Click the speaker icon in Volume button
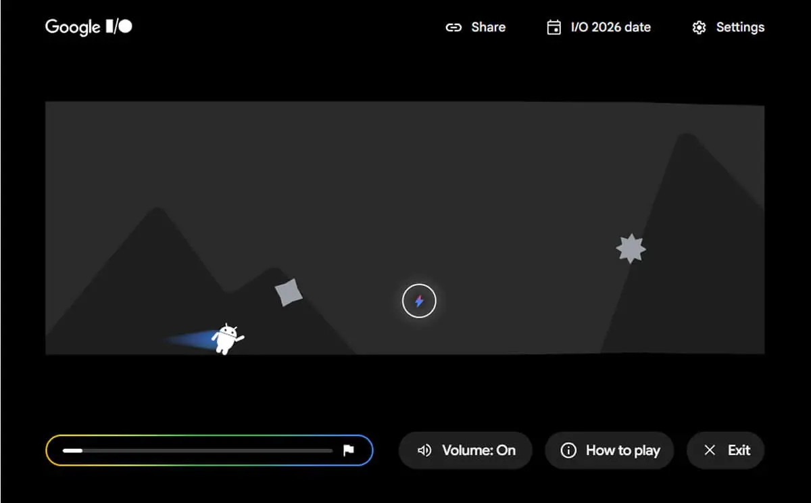Viewport: 811px width, 503px height. 424,450
